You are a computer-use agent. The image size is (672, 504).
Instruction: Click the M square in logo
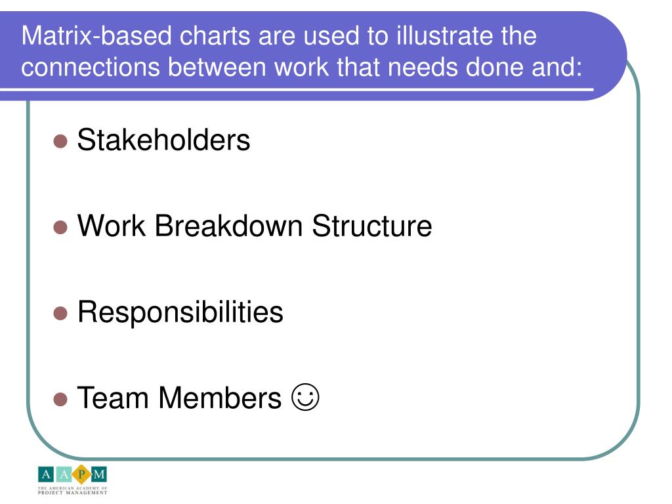click(x=99, y=474)
